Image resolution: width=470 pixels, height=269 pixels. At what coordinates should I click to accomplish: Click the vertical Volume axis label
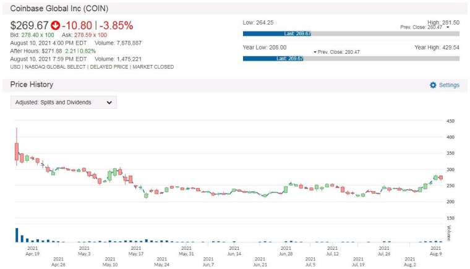coord(449,233)
